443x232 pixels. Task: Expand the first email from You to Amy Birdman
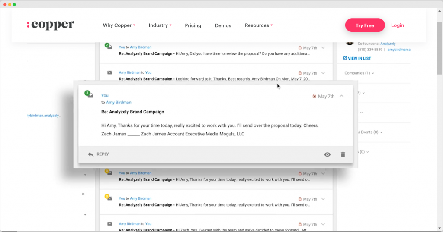[323, 47]
